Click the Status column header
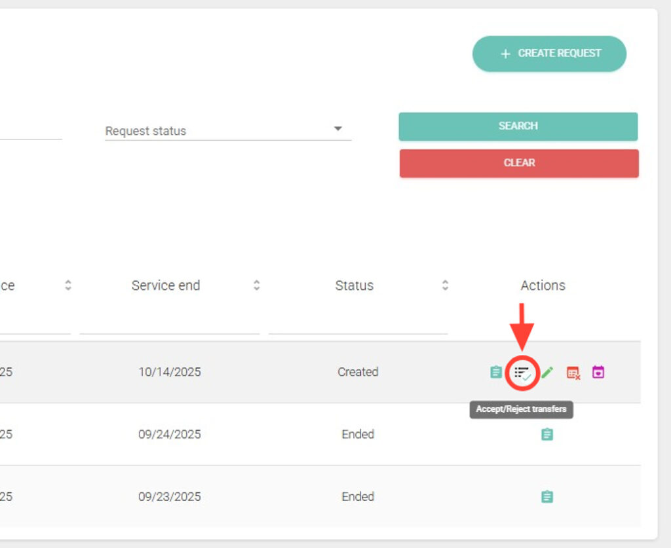The image size is (671, 548). tap(354, 285)
